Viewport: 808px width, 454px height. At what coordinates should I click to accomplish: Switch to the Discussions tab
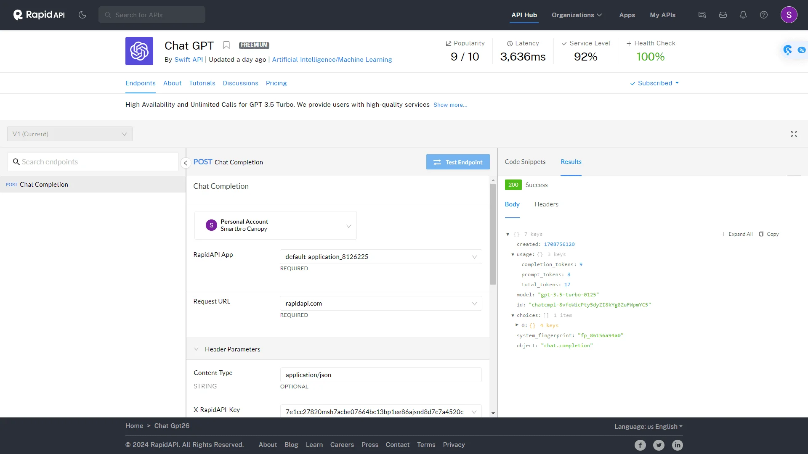pos(241,83)
